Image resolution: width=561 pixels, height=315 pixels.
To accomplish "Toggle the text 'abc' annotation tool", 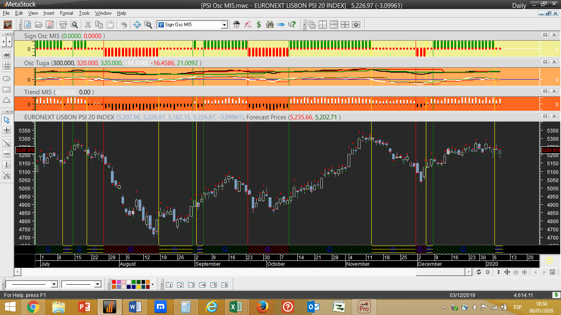I will pos(7,55).
